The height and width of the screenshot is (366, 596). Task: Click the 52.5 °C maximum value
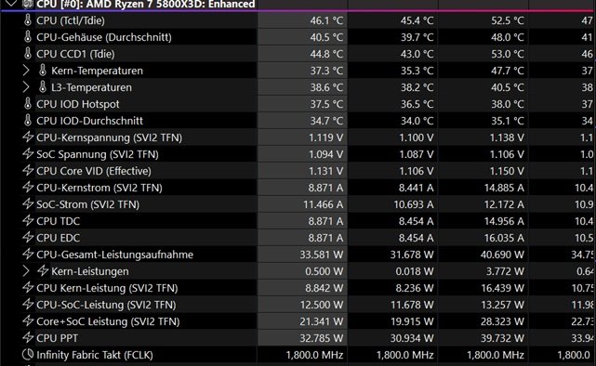coord(508,20)
